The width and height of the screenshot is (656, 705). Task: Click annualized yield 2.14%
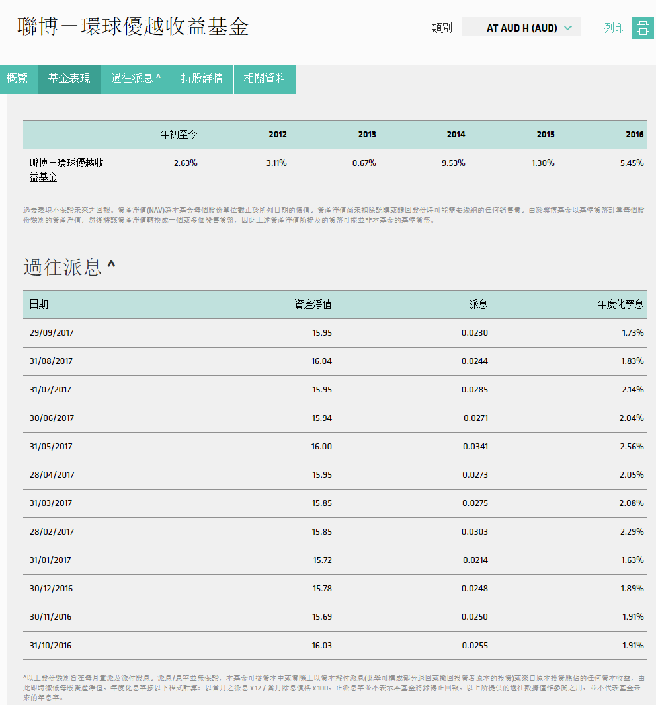pos(633,389)
